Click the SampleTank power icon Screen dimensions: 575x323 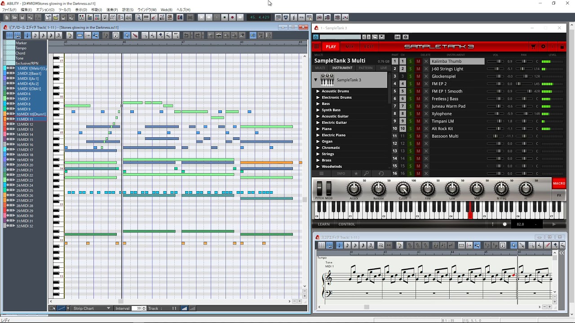[316, 37]
